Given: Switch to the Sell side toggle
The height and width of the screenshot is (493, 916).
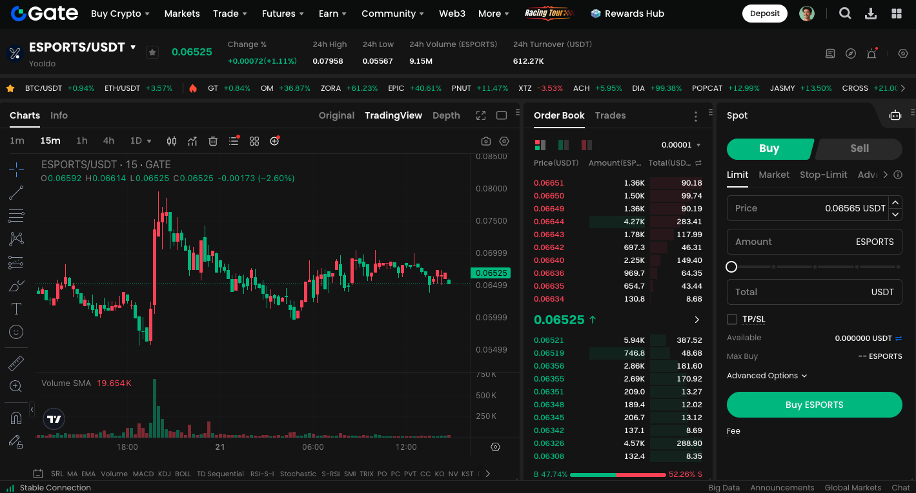Looking at the screenshot, I should pyautogui.click(x=859, y=148).
